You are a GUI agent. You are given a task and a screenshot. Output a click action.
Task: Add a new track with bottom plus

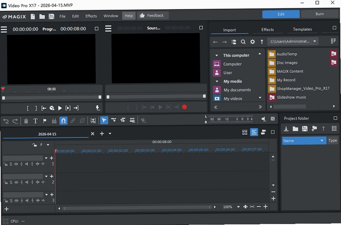[x=6, y=209]
